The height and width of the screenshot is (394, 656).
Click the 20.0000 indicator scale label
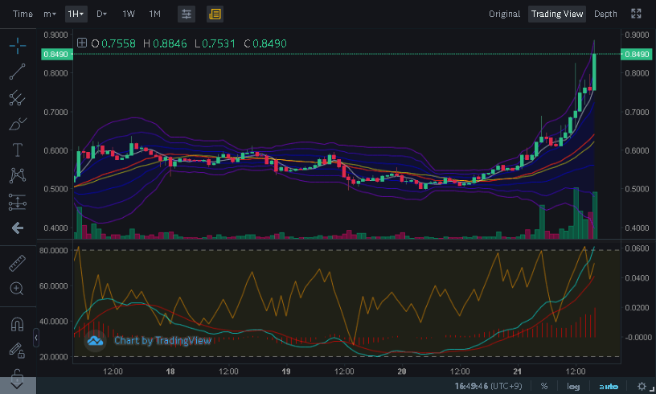click(54, 357)
